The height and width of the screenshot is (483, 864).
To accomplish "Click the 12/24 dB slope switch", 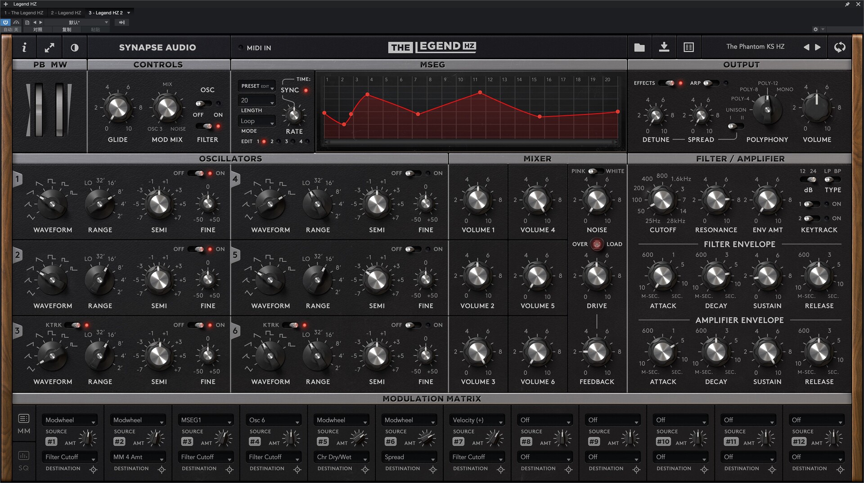I will tap(808, 180).
